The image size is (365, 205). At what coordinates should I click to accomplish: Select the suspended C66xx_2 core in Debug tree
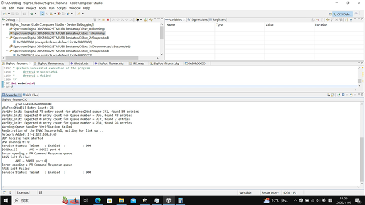pos(61,38)
